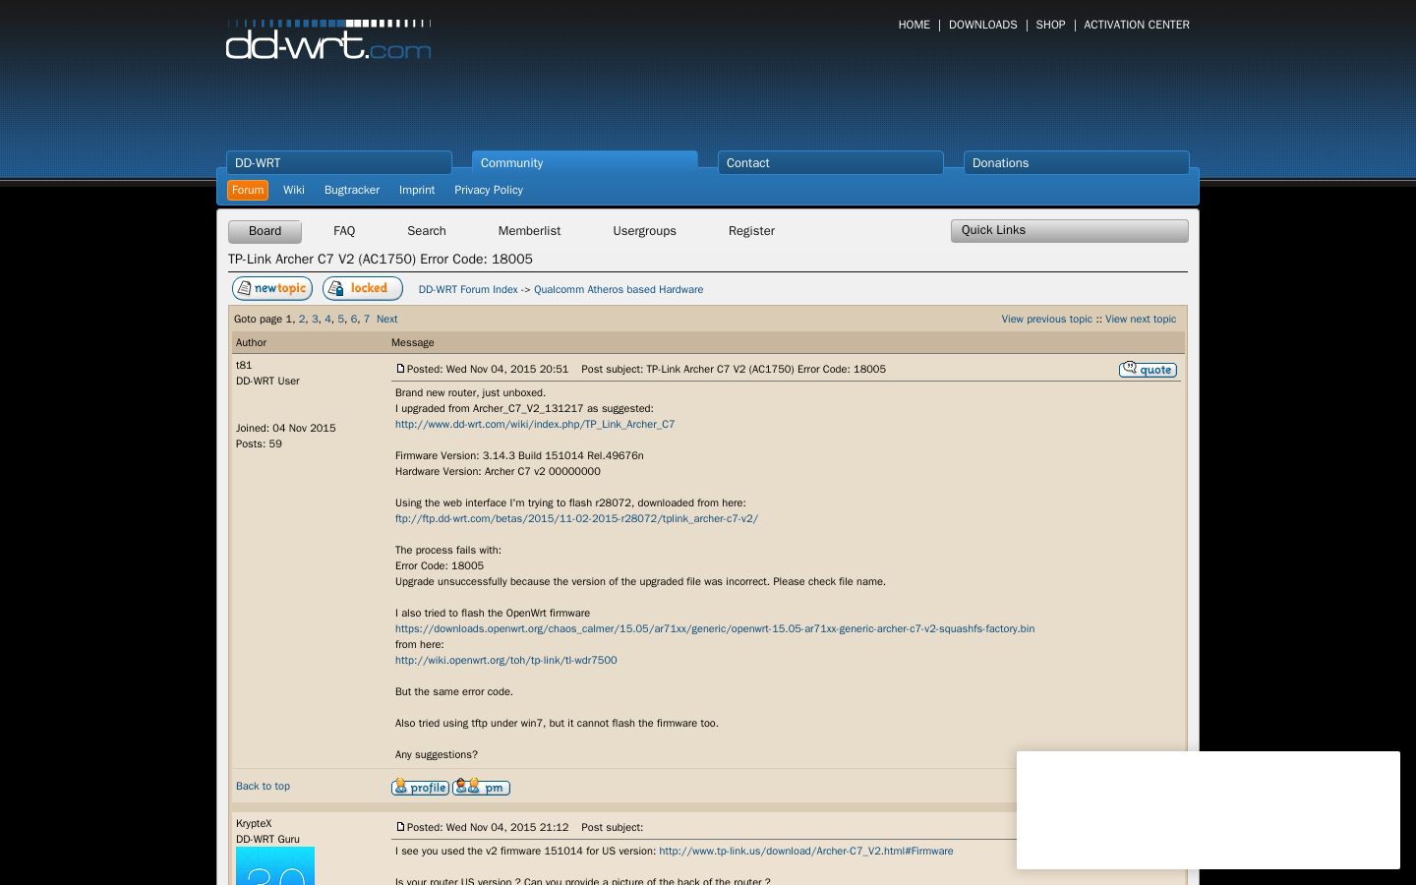View t81's profile
Screen dimensions: 1416x885
coord(420,787)
